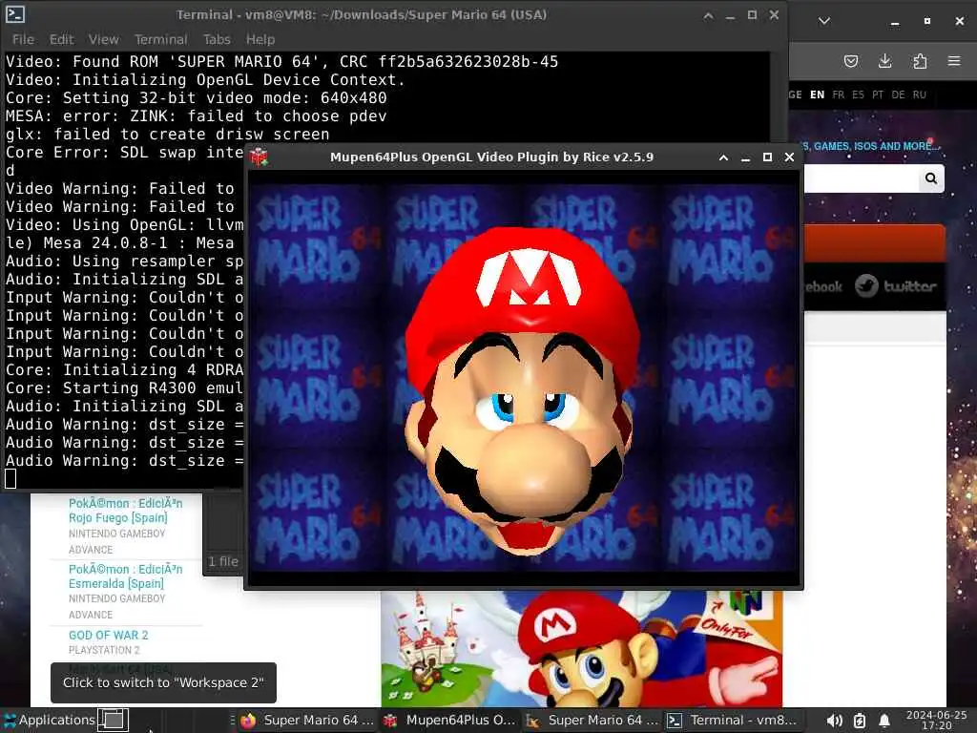Open GOD OF WAR 2 link
The height and width of the screenshot is (733, 977).
point(109,635)
